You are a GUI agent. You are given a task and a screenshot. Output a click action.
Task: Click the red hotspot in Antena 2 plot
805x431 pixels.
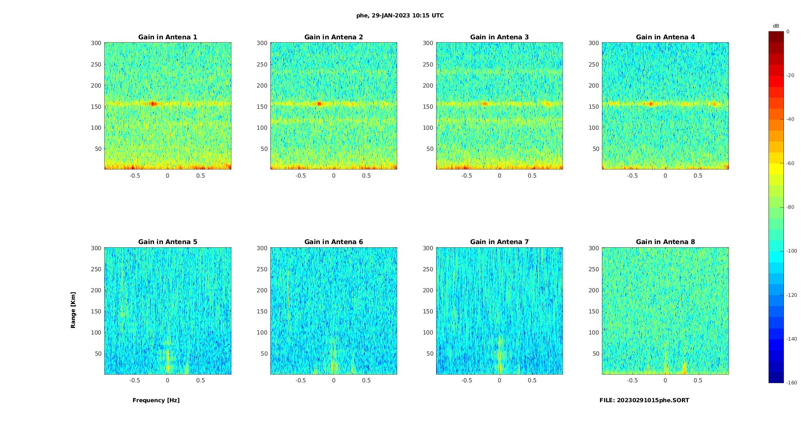point(319,104)
